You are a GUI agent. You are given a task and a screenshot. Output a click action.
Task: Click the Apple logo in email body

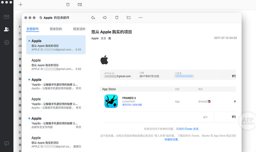coord(104,60)
